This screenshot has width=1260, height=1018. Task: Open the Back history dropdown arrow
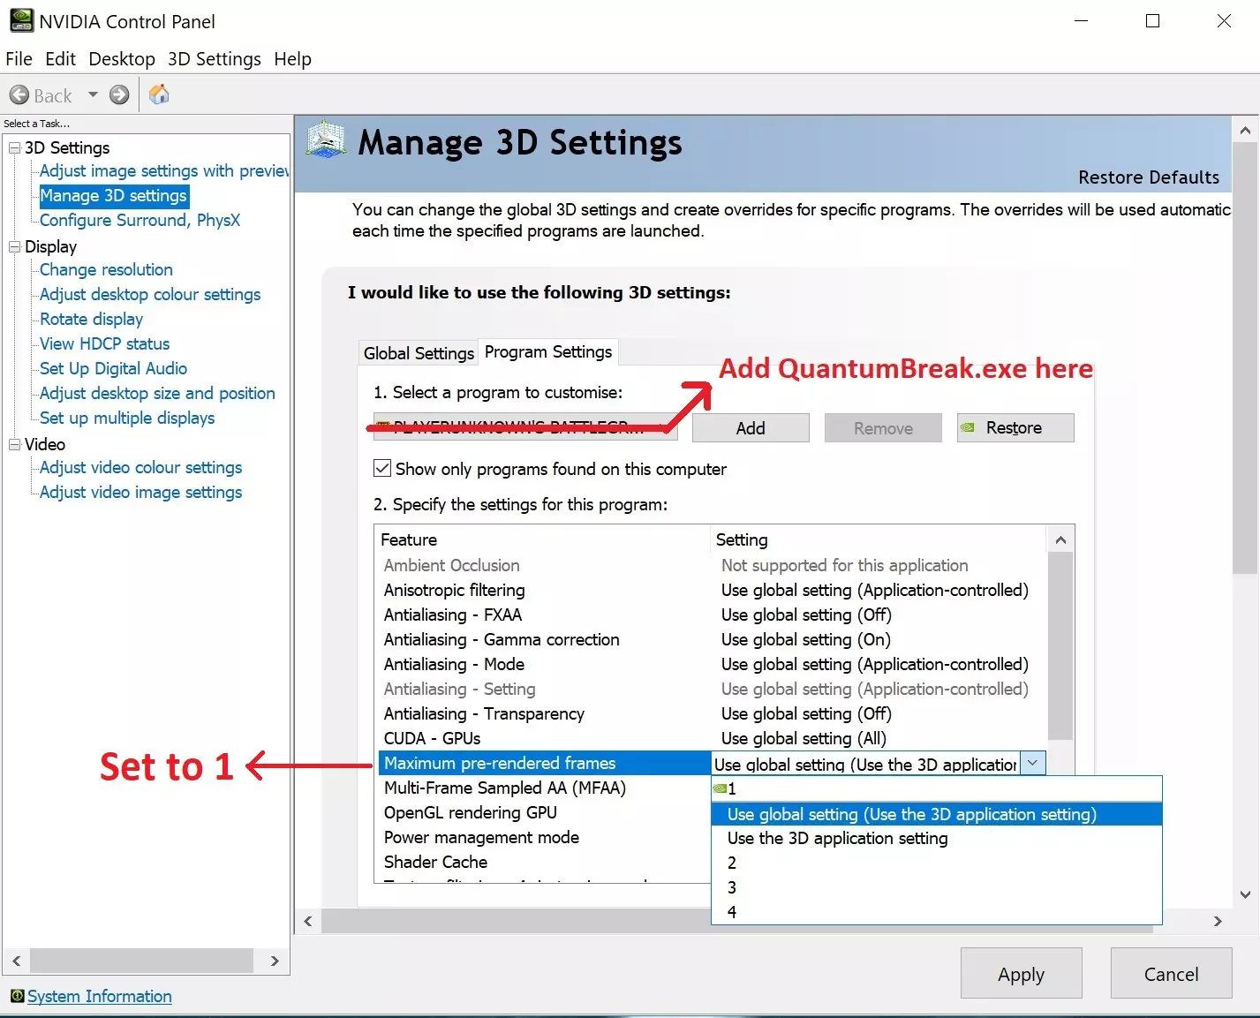[x=93, y=95]
